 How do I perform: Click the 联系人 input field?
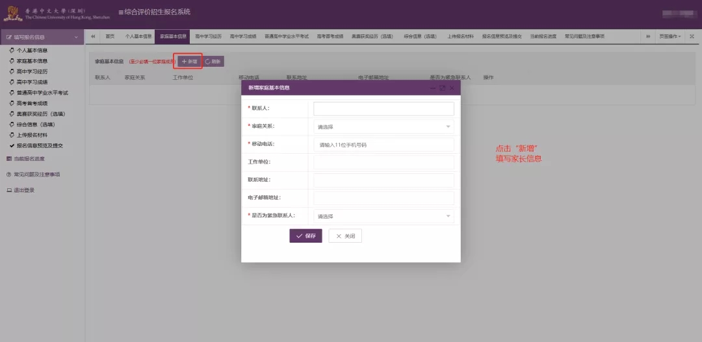383,108
